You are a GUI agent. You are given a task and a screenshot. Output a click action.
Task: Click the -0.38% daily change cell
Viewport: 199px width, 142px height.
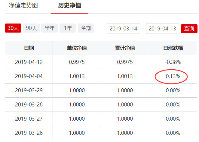173,62
